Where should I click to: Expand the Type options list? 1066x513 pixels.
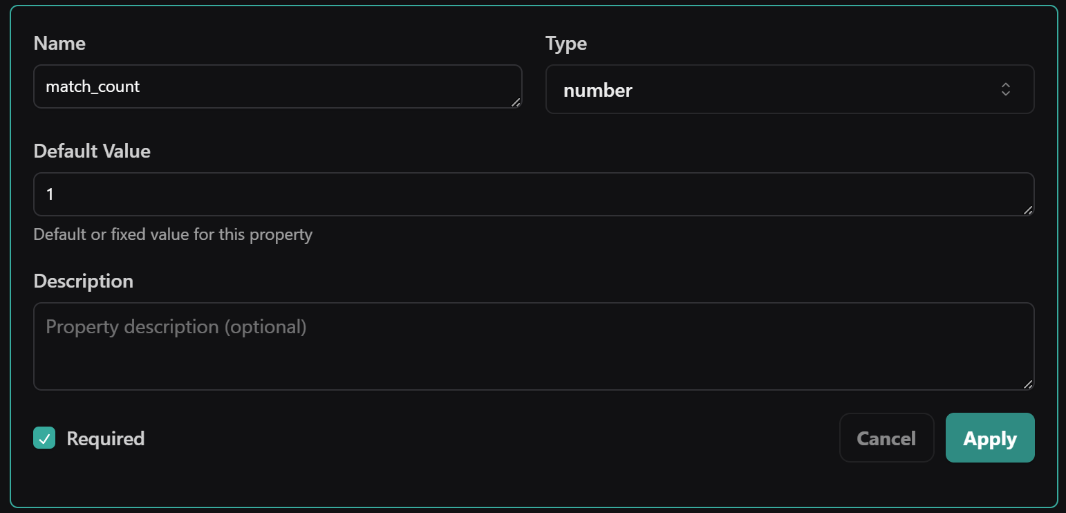point(790,89)
